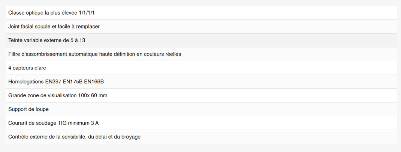
Task: Select the 'Support de loupe' row
Action: (x=201, y=110)
